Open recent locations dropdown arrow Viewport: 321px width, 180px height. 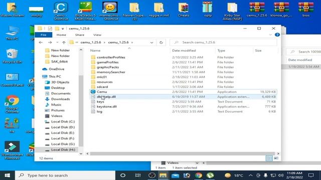pos(57,42)
